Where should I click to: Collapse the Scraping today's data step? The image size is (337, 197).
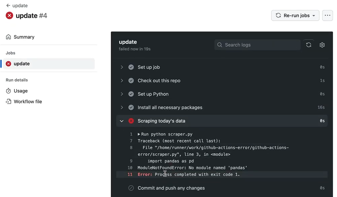[x=122, y=121]
